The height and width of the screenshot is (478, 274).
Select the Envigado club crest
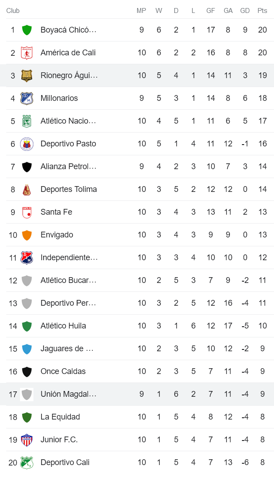[27, 235]
